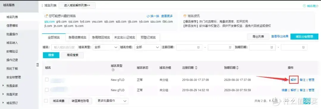The image size is (321, 109).
Task: Click 管理 for the 2029-08-30 domain
Action: [x=311, y=80]
